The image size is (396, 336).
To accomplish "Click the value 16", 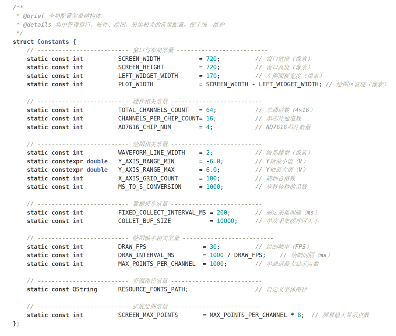I will 209,119.
